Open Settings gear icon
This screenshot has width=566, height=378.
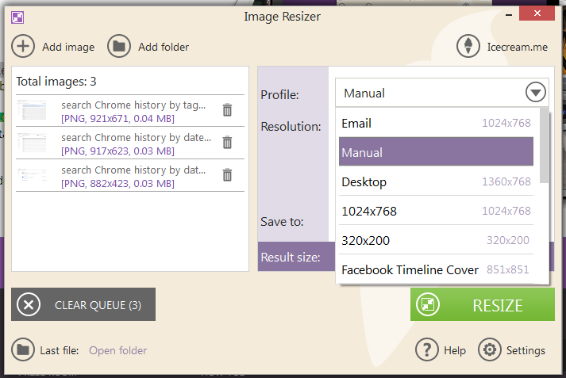[x=489, y=349]
